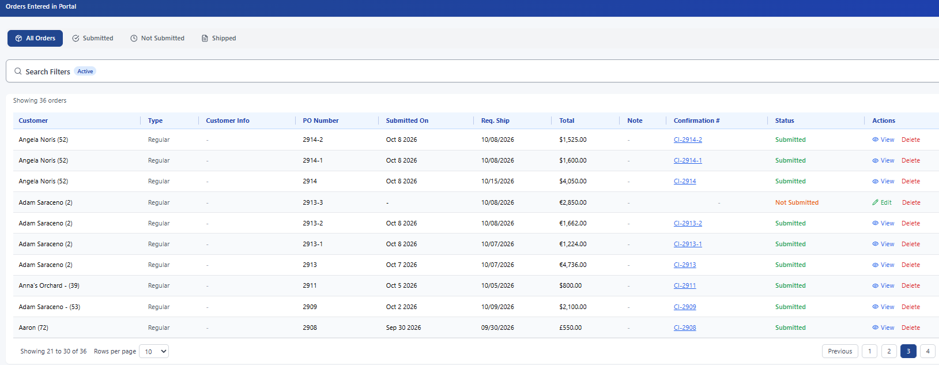Select current page 3 button
Image resolution: width=939 pixels, height=365 pixels.
(908, 351)
